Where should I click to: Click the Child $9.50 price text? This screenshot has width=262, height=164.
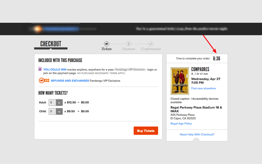click(71, 111)
